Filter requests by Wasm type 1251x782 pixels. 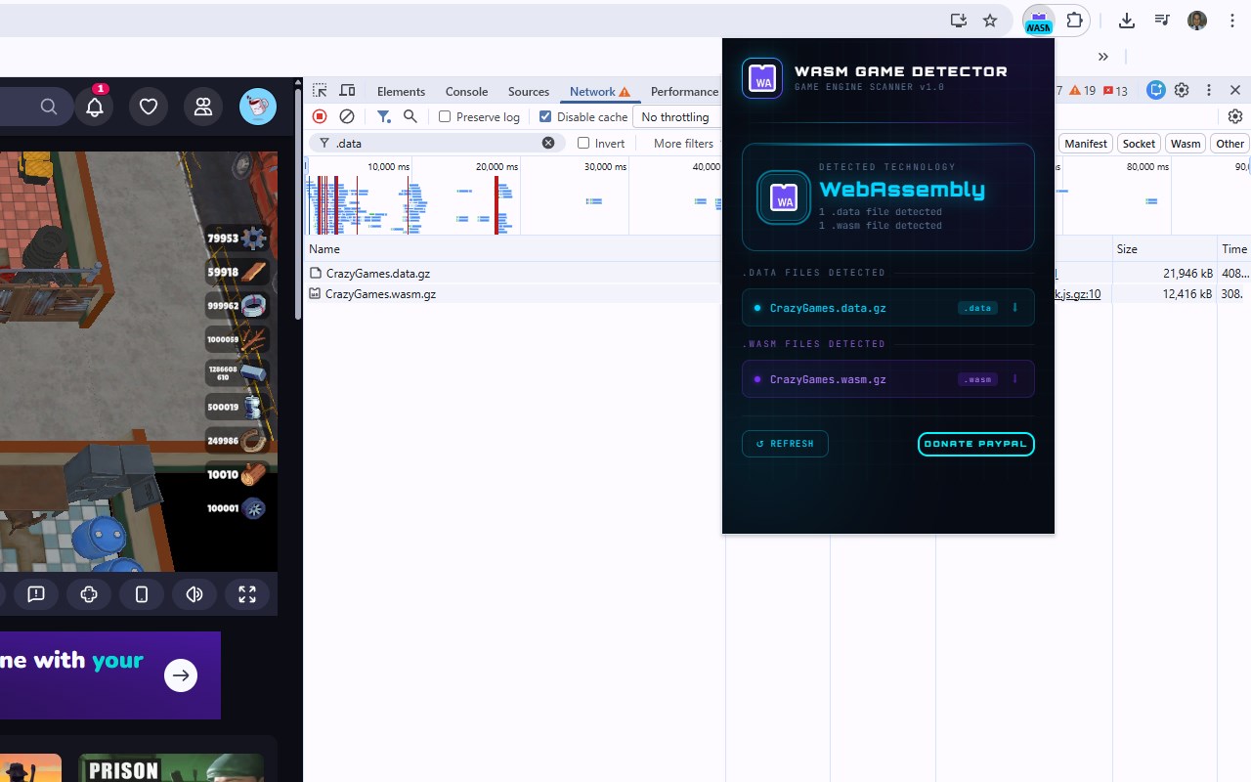coord(1186,143)
